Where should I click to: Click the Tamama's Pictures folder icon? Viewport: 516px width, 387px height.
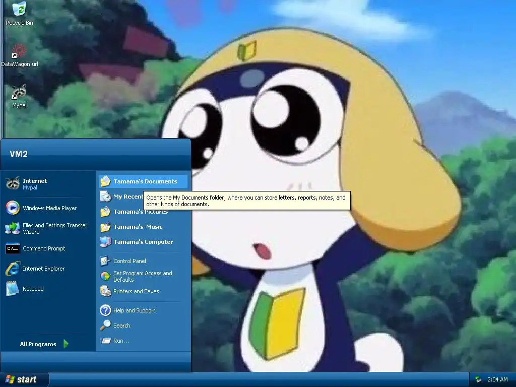pyautogui.click(x=105, y=212)
